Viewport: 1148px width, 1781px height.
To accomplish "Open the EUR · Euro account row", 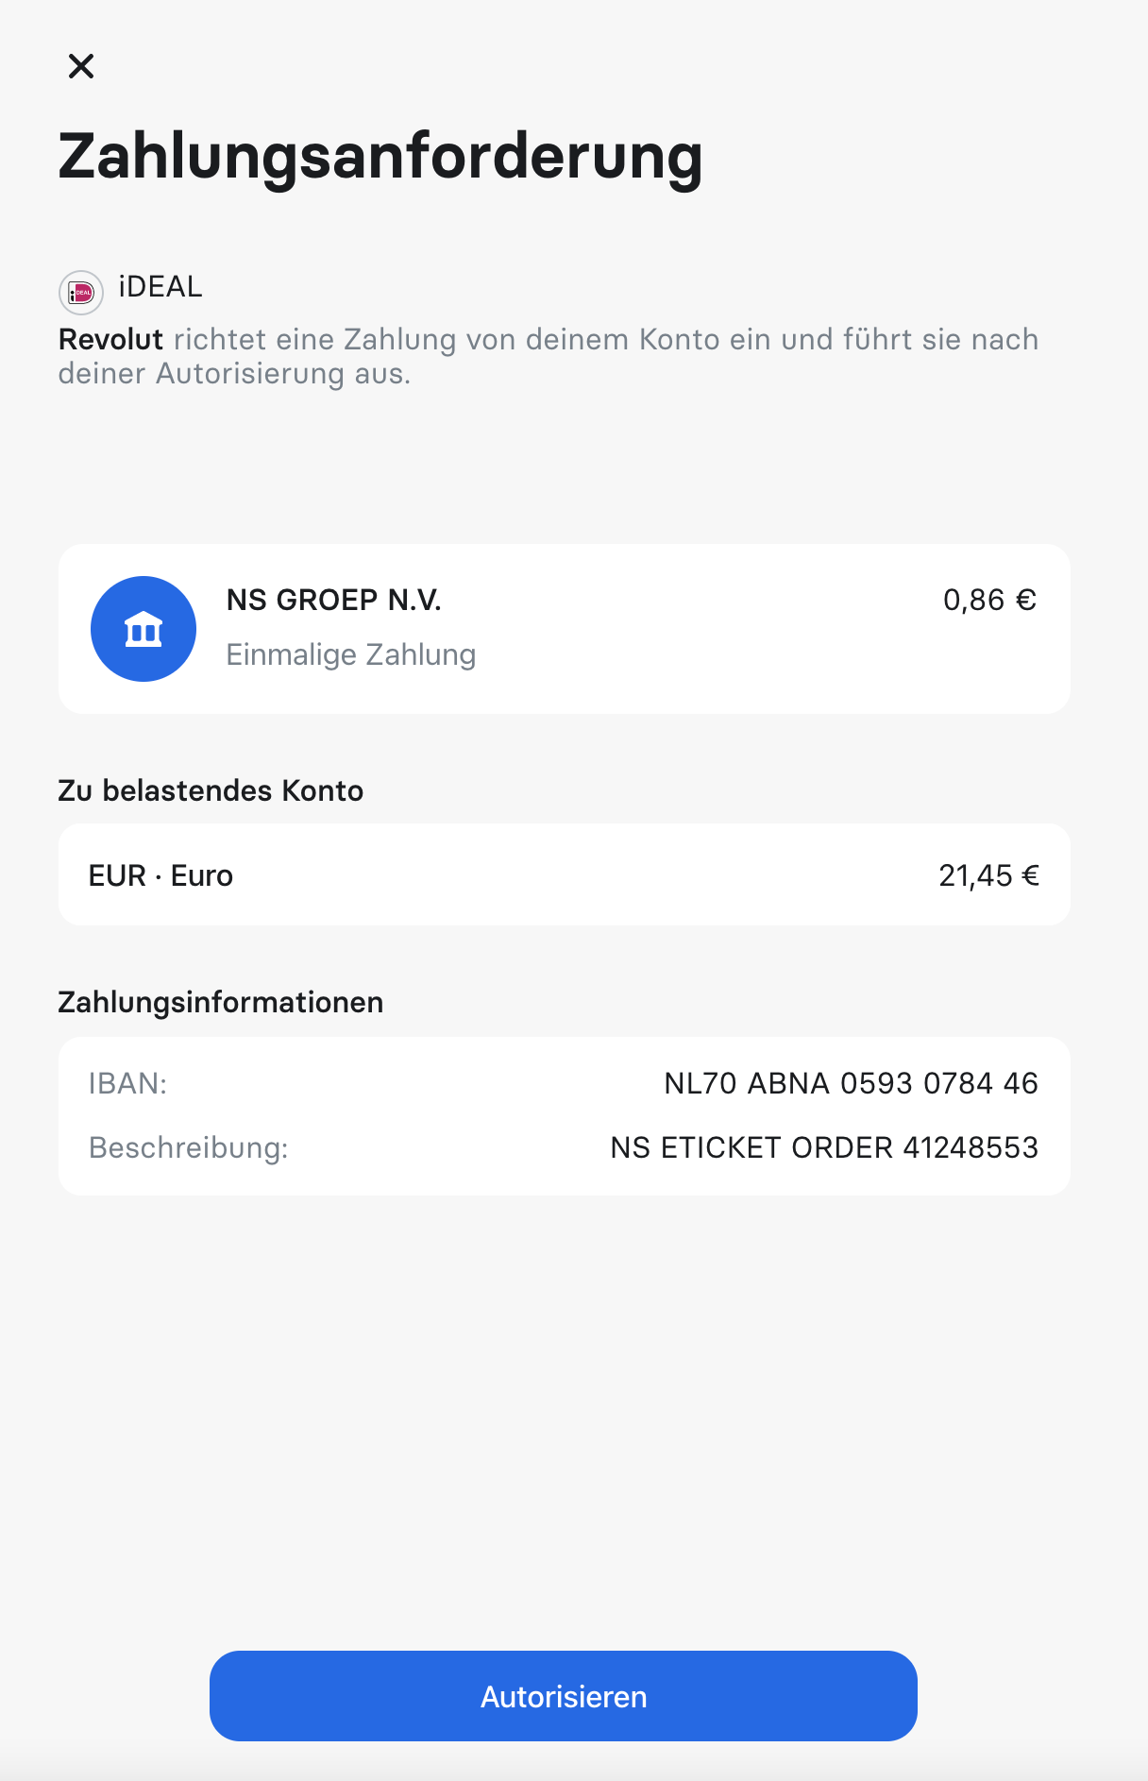I will pyautogui.click(x=565, y=874).
